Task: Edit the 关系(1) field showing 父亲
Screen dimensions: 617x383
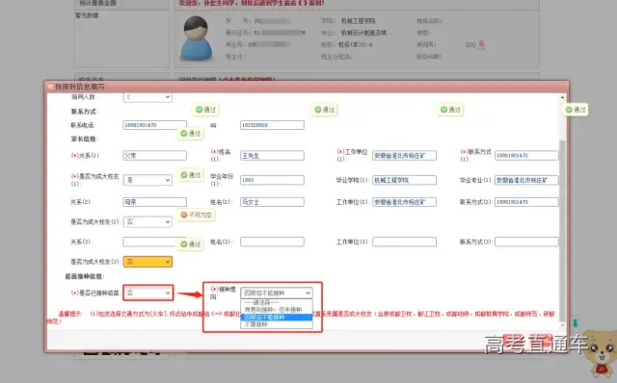Action: coord(154,156)
